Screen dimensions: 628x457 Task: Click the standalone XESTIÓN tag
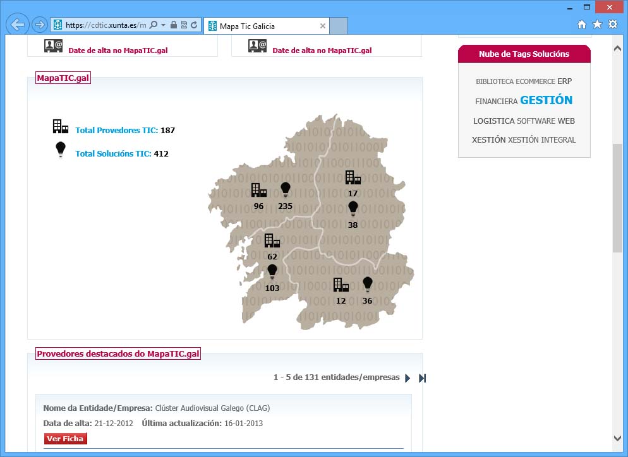(488, 139)
